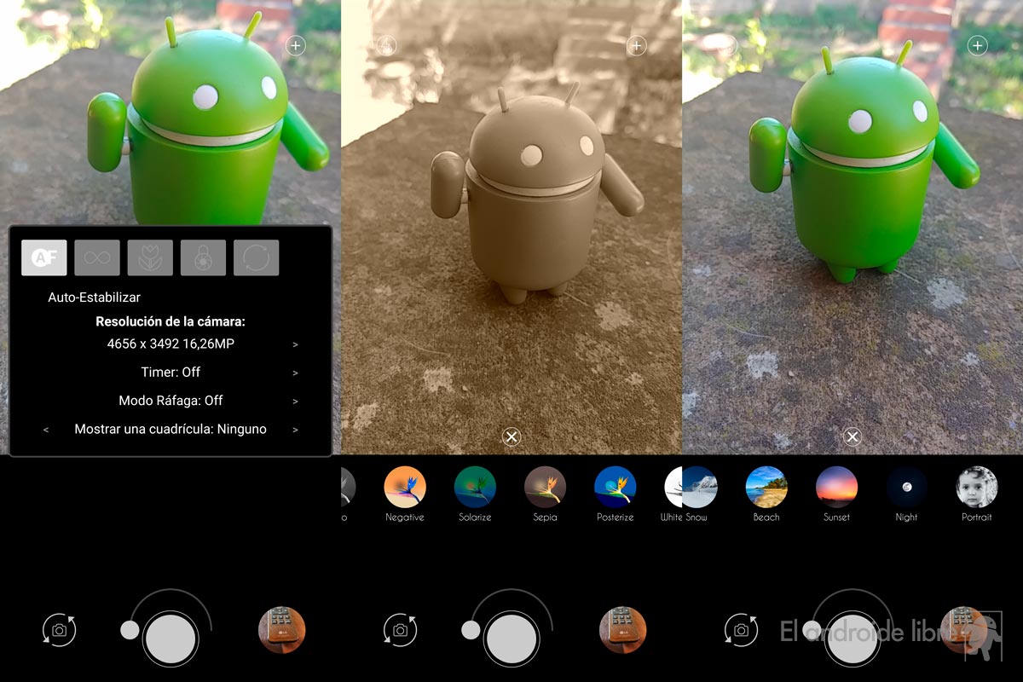Tap the plus icon on sepia preview
This screenshot has height=682, width=1023.
(x=636, y=46)
